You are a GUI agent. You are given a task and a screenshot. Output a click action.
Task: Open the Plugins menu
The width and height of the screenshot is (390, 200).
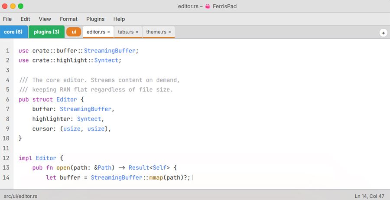[95, 19]
